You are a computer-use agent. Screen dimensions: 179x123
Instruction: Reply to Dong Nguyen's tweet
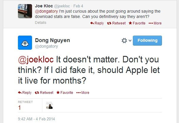coord(25,92)
